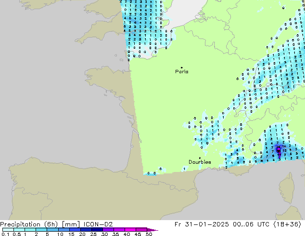Pick legend color between 40 and 45

130,230
